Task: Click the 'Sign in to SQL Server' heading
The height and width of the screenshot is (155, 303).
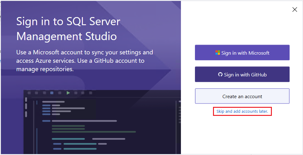Action: (x=68, y=22)
